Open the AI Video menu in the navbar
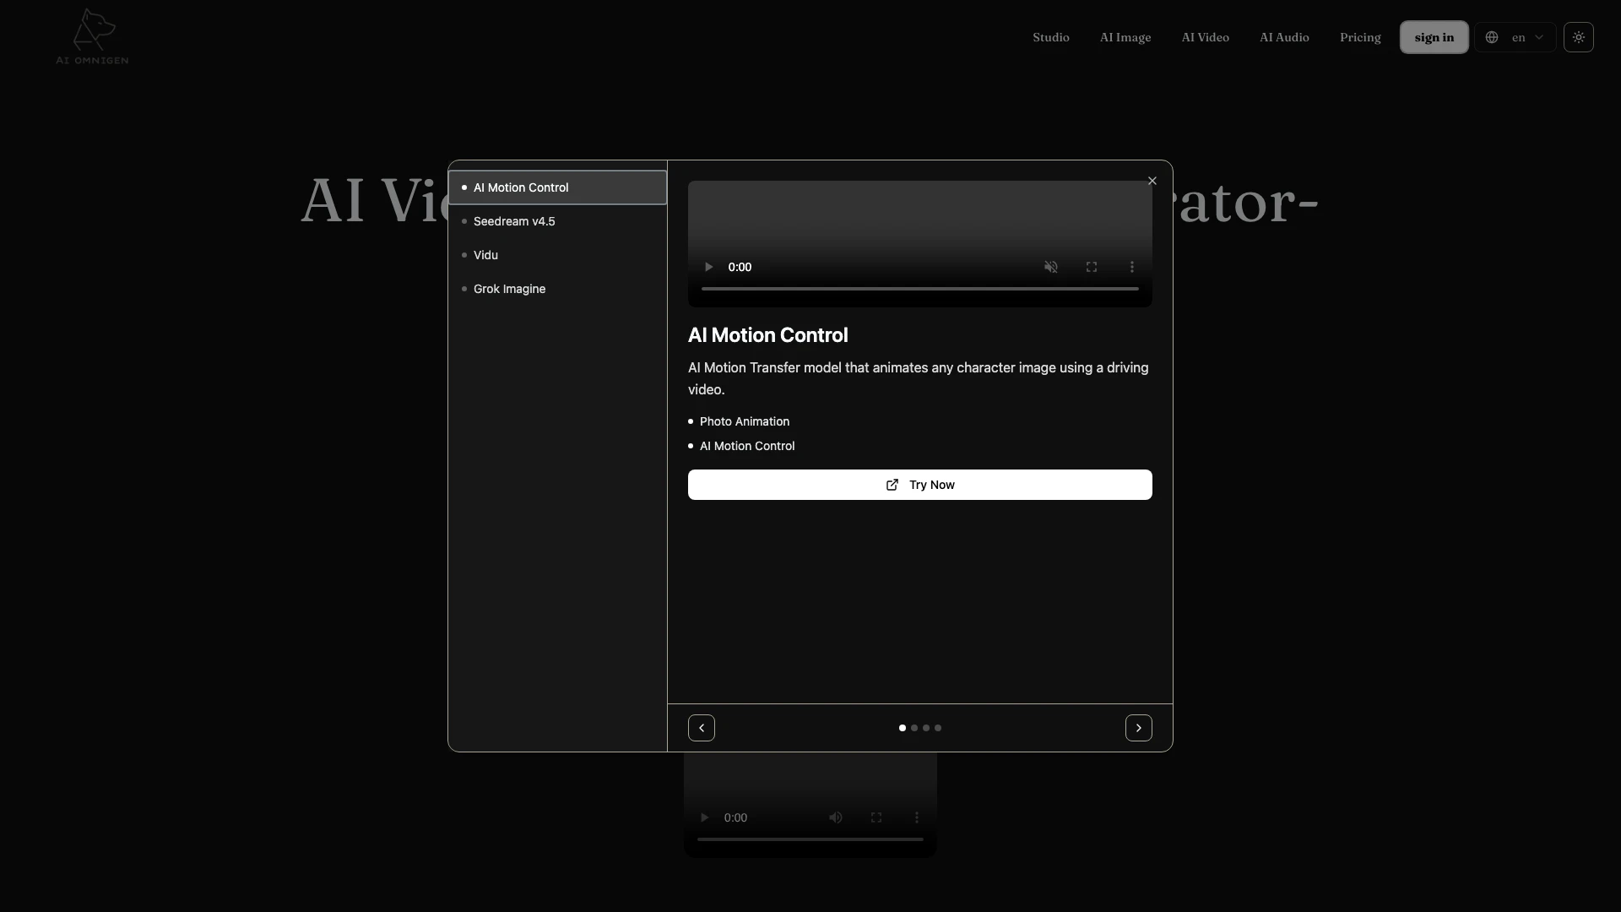 (x=1205, y=37)
